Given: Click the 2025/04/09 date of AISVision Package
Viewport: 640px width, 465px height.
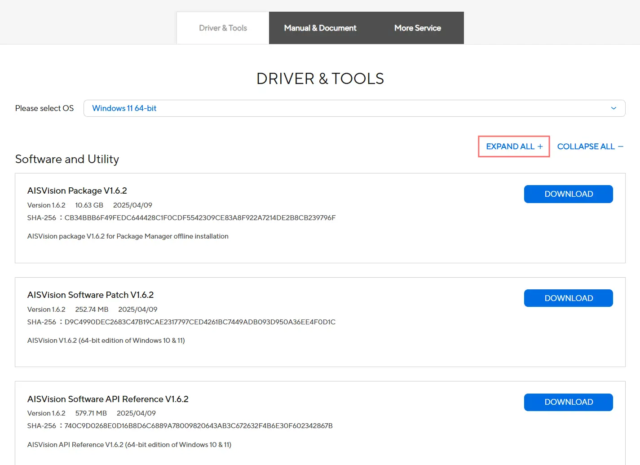Looking at the screenshot, I should [x=132, y=205].
